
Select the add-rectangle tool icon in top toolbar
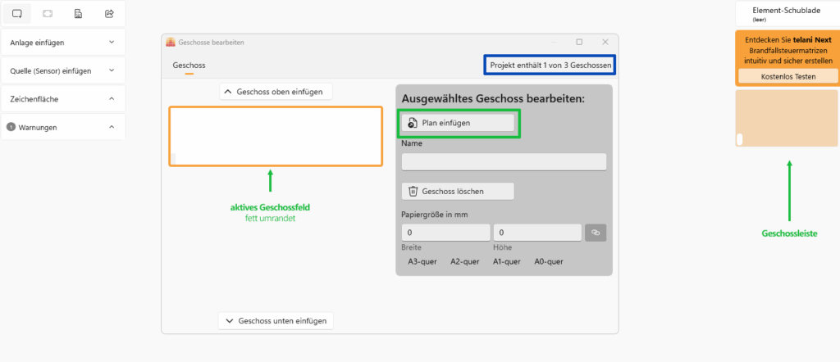click(17, 14)
